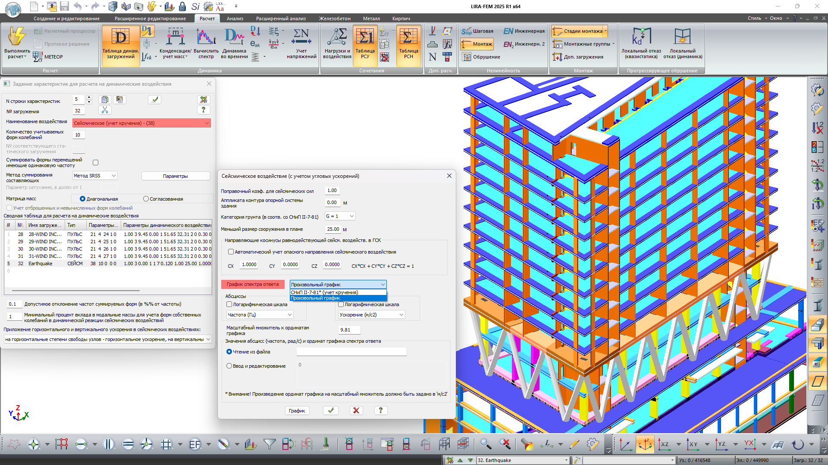The image size is (828, 465).
Task: Enable automatic dangerous direction checkbox
Action: [x=231, y=252]
